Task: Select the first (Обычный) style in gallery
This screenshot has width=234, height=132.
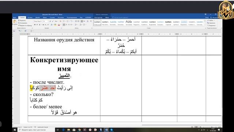Action: pyautogui.click(x=97, y=23)
